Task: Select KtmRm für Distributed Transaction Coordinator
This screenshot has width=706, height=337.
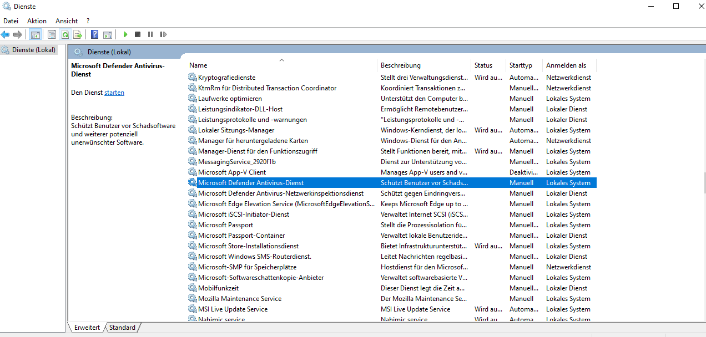Action: 267,88
